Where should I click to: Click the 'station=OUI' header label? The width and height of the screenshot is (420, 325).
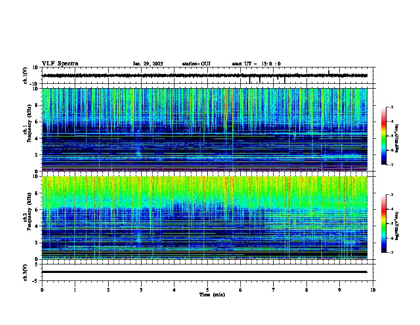point(196,64)
